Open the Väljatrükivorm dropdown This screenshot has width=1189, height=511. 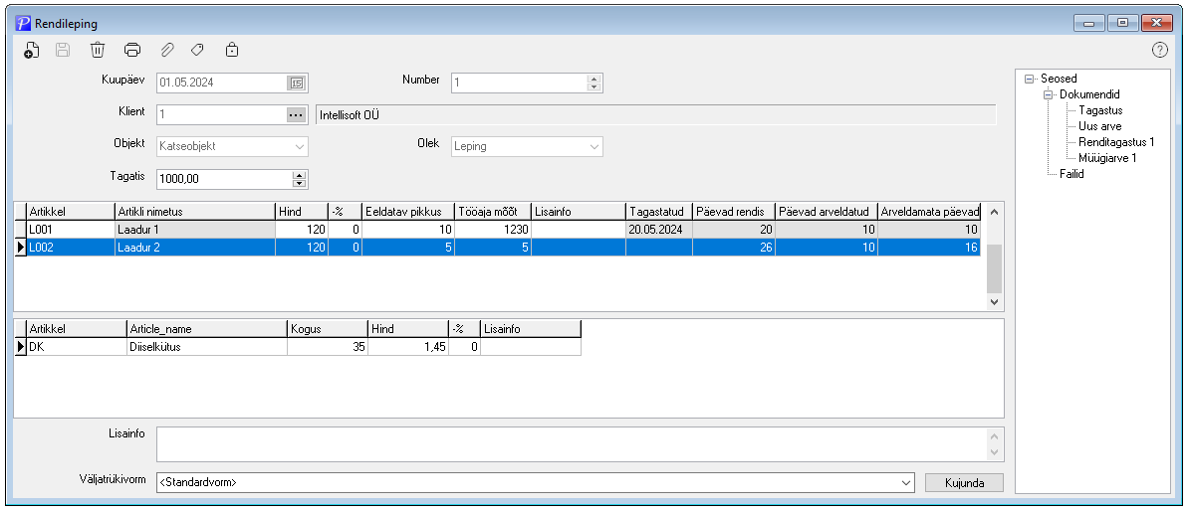(905, 482)
